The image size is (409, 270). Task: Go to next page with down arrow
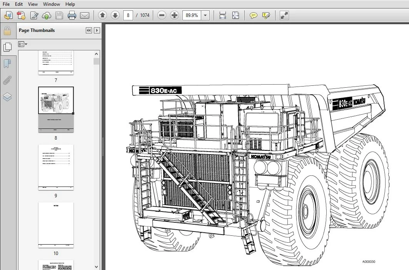[115, 15]
